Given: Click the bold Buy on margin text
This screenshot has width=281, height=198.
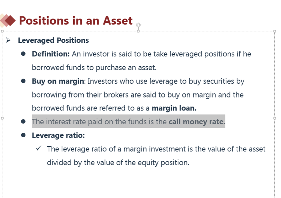Looking at the screenshot, I should click(58, 81).
